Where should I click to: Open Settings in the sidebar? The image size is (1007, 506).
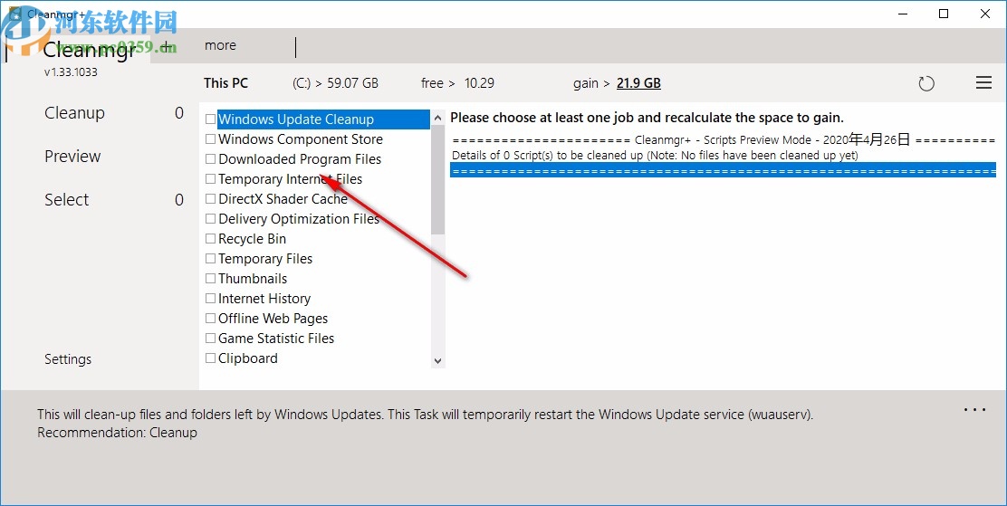click(68, 359)
